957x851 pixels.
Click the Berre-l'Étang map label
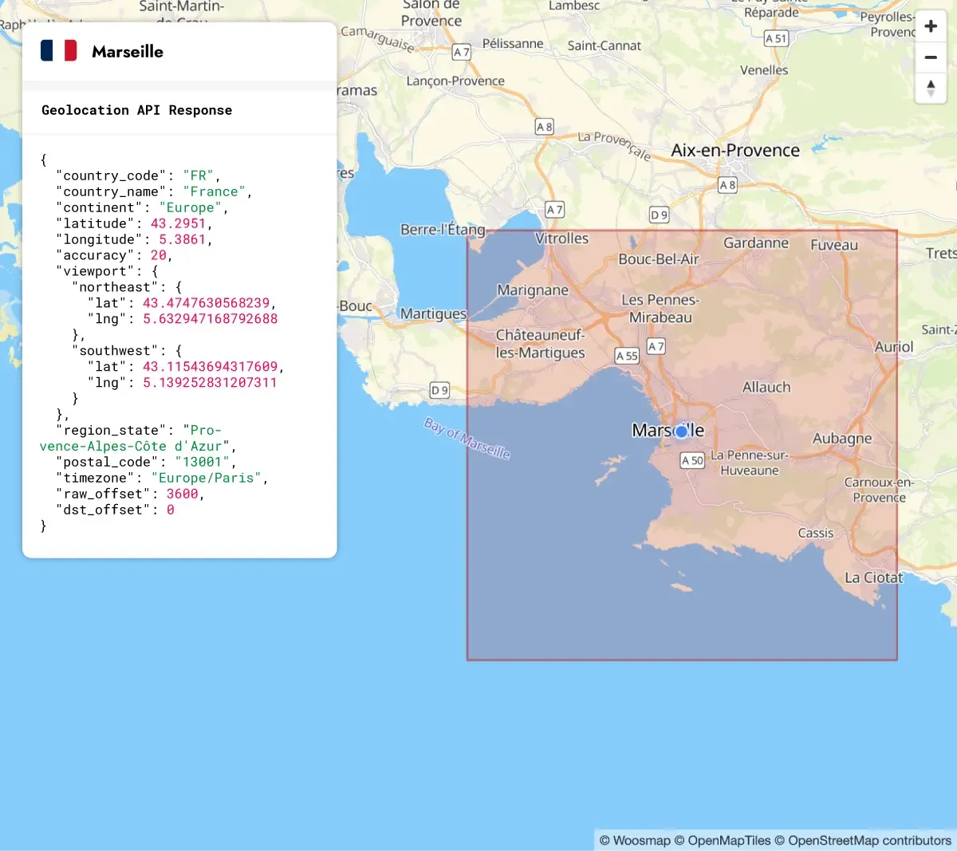coord(443,230)
